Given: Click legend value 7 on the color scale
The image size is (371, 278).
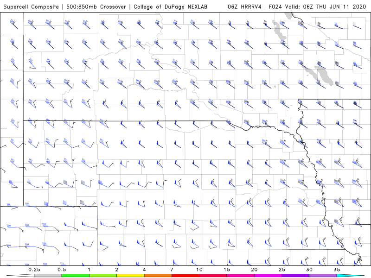Looking at the screenshot, I should point(172,270).
